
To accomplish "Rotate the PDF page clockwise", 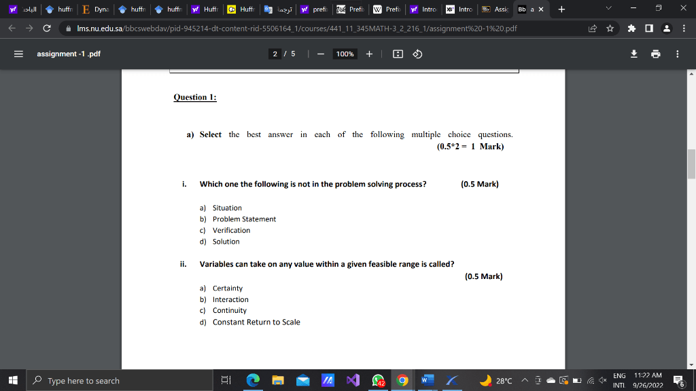I will point(417,54).
